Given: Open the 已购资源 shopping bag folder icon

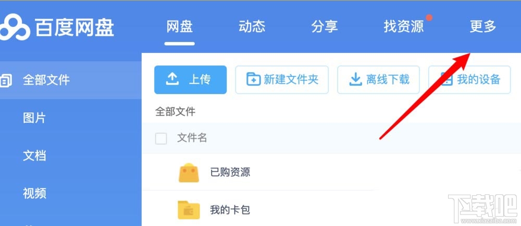Looking at the screenshot, I should tap(189, 172).
